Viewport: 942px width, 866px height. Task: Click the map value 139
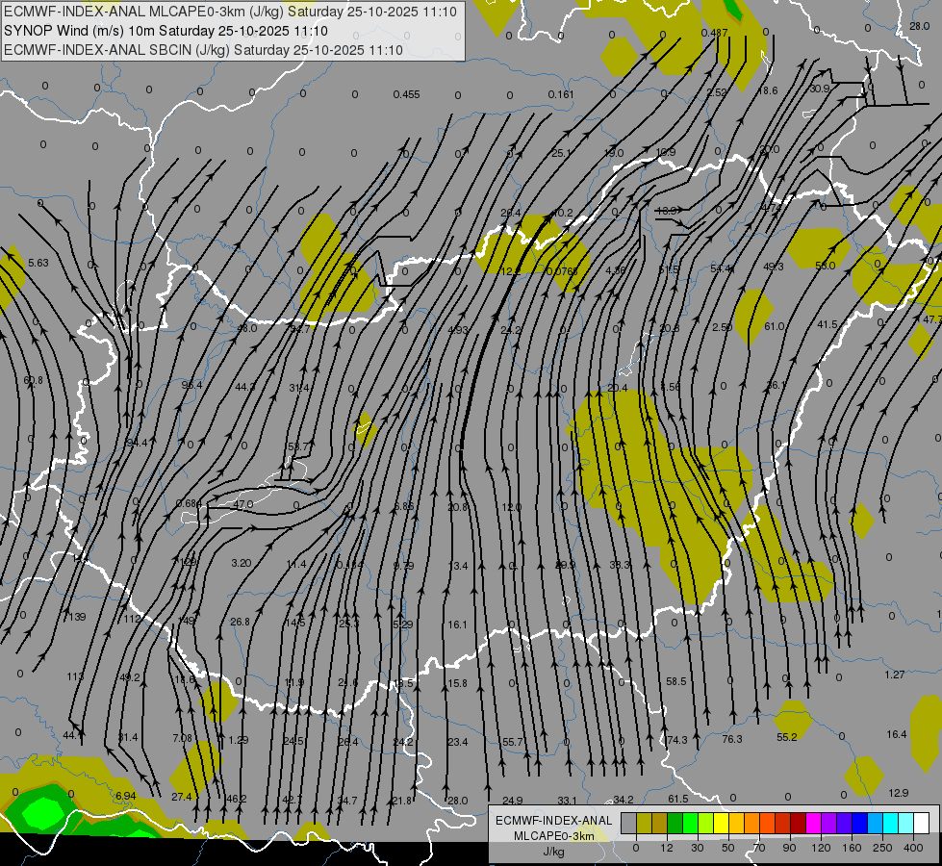coord(78,617)
